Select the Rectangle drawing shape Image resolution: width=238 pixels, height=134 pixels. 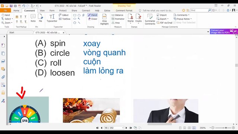pos(75,15)
